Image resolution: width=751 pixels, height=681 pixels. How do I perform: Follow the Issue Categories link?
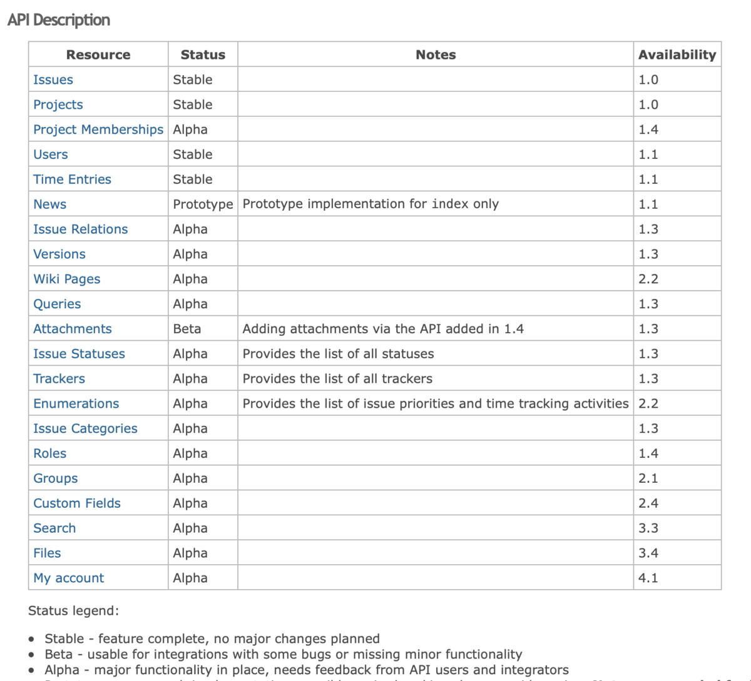click(x=85, y=428)
